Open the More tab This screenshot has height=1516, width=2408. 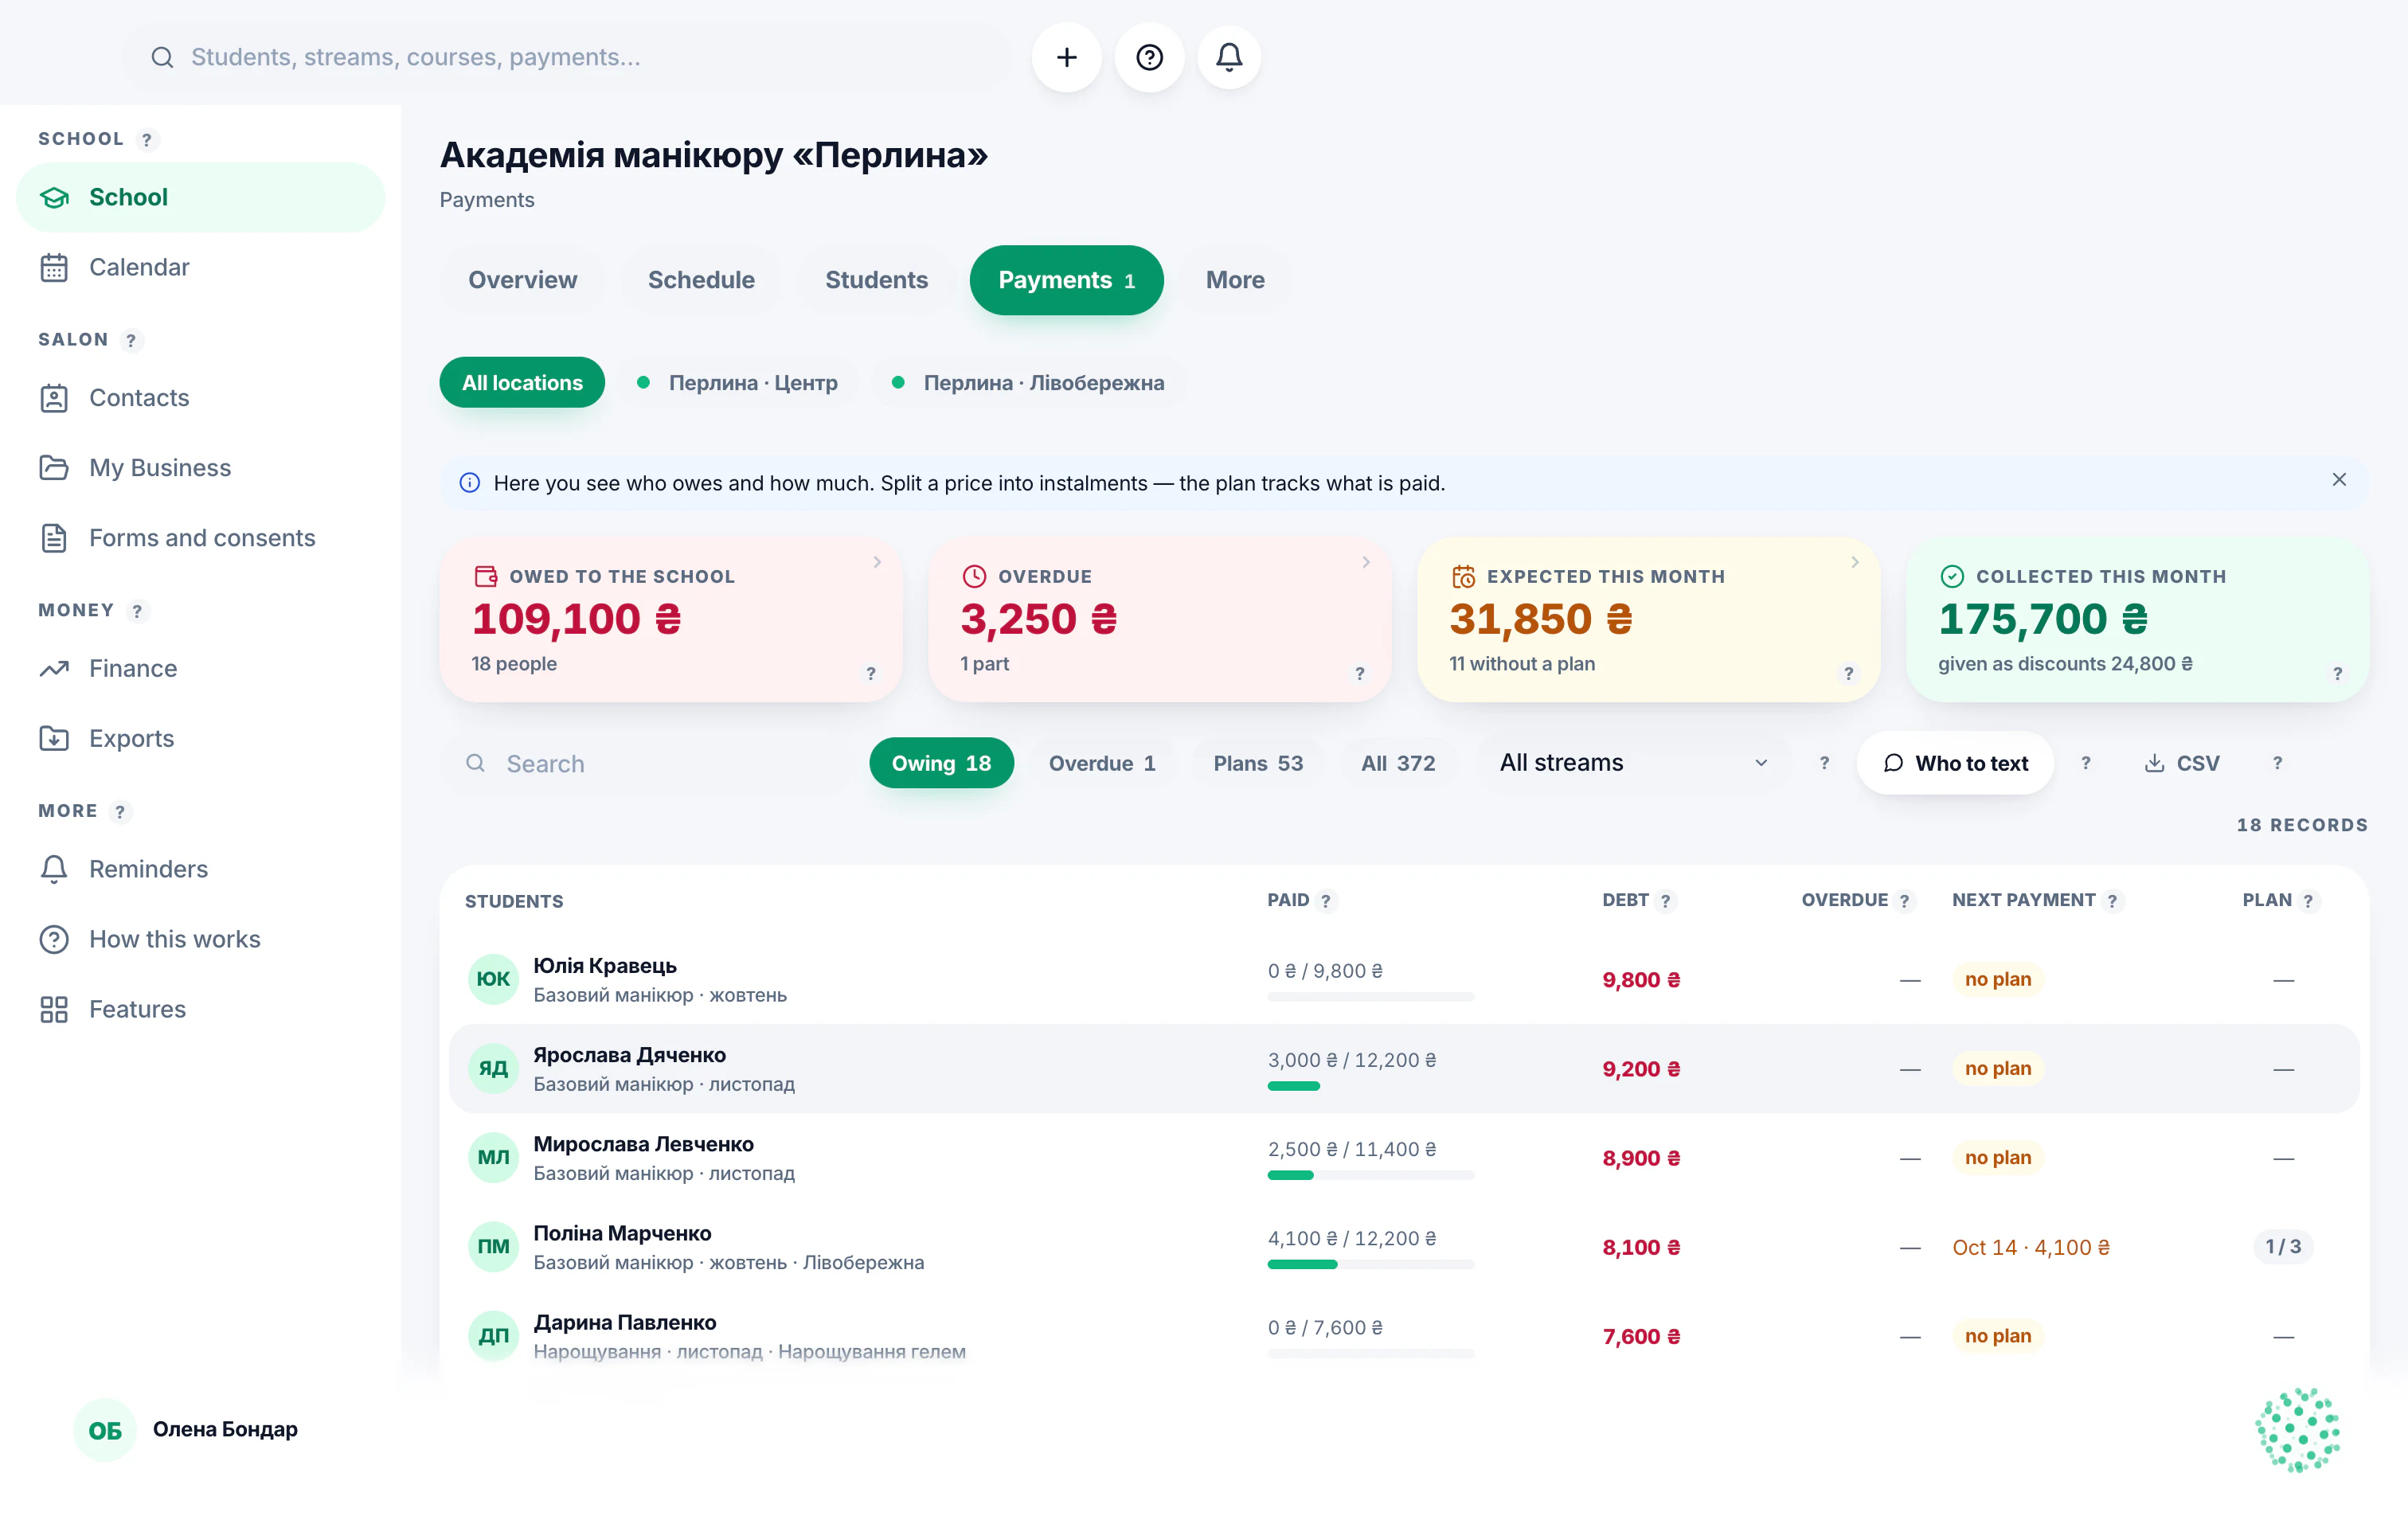point(1235,280)
